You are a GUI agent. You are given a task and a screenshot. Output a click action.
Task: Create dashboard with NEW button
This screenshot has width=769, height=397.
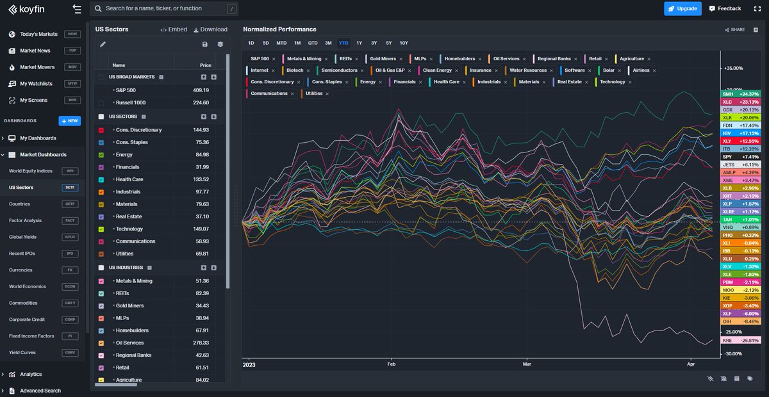click(69, 120)
